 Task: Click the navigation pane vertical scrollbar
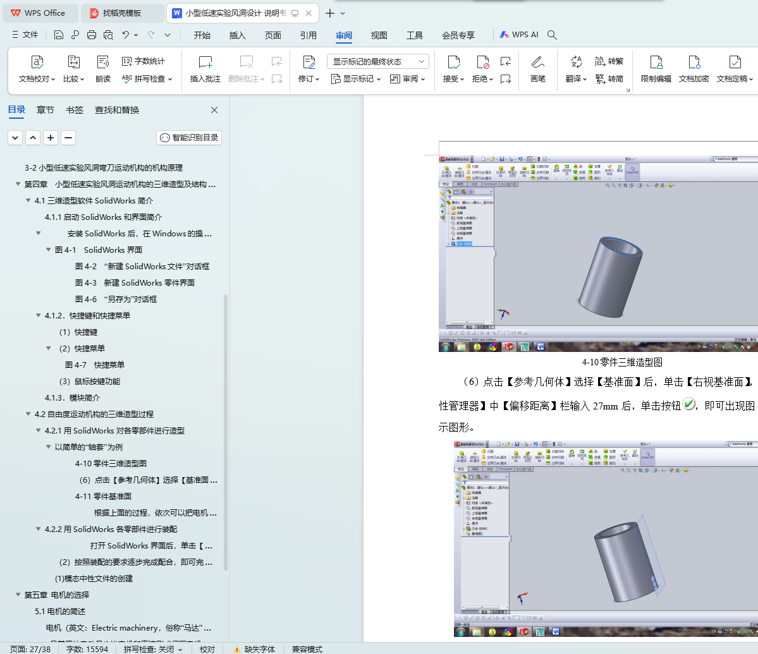tap(226, 432)
